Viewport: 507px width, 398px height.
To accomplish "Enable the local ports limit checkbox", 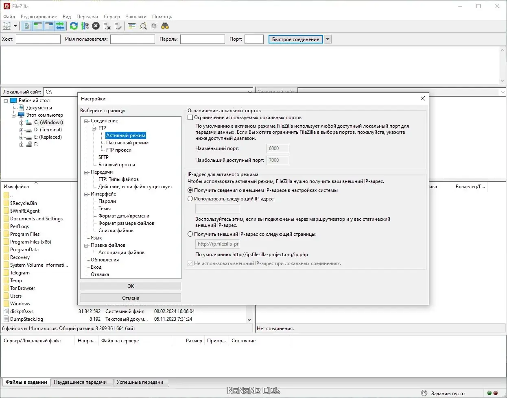I will 190,117.
